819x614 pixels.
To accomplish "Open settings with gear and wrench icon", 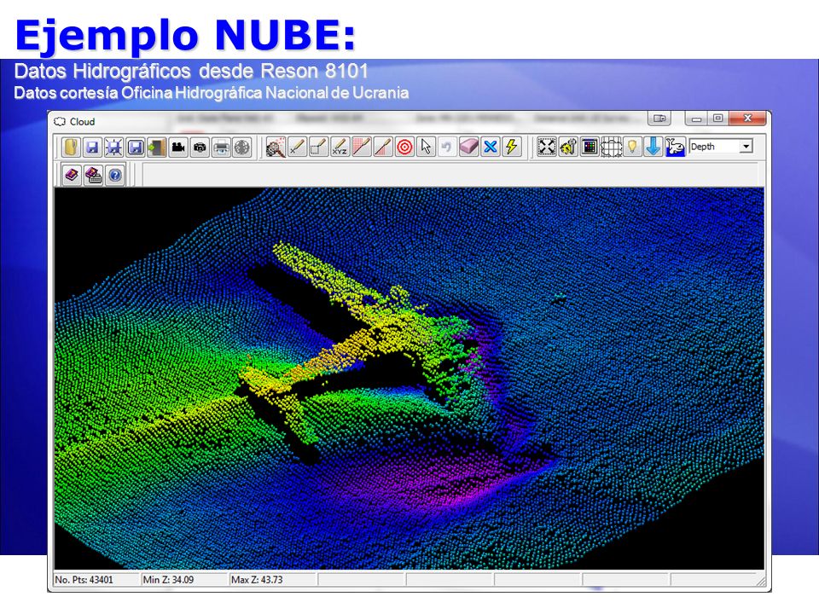I will 568,148.
